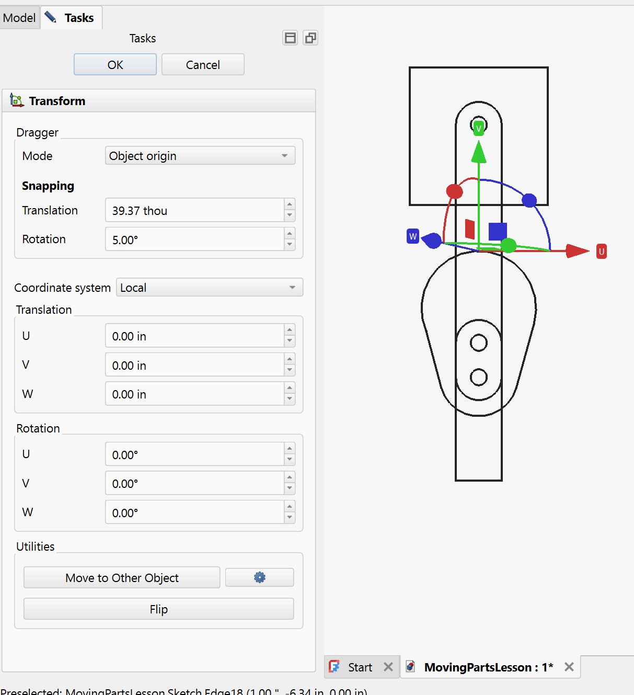The width and height of the screenshot is (634, 695).
Task: Increase Snapping Translation with up arrow
Action: click(x=290, y=204)
